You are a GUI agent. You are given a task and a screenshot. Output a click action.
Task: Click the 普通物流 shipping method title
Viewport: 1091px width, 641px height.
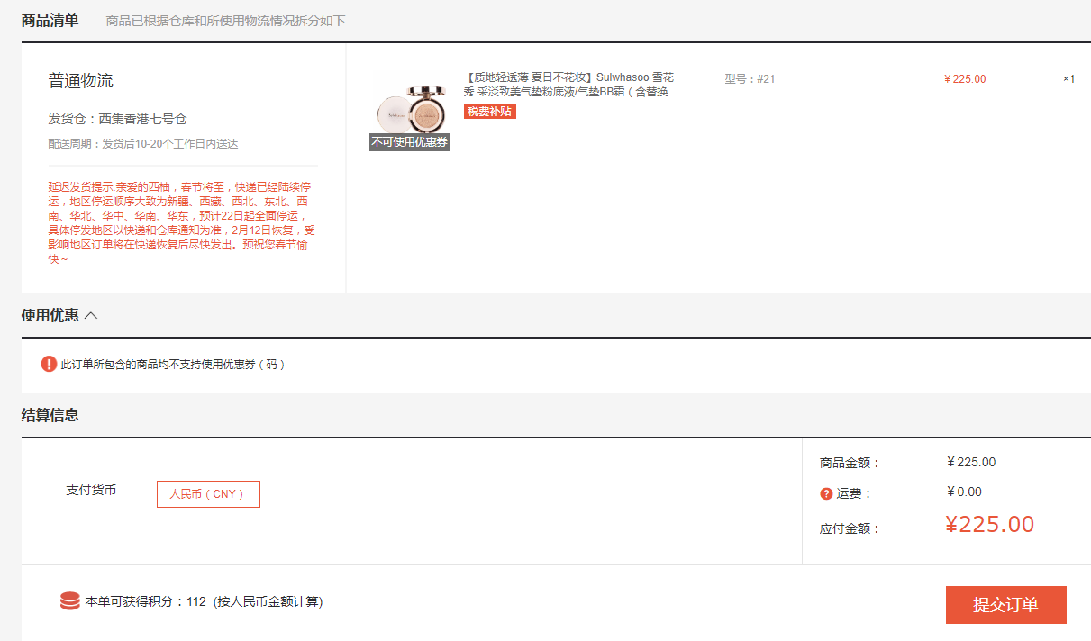point(81,81)
